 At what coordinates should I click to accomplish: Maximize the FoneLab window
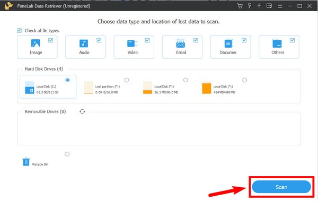[299, 6]
